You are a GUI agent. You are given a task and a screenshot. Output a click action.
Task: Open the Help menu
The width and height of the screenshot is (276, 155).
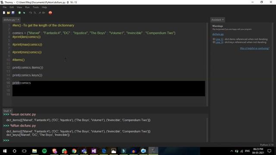(44, 7)
